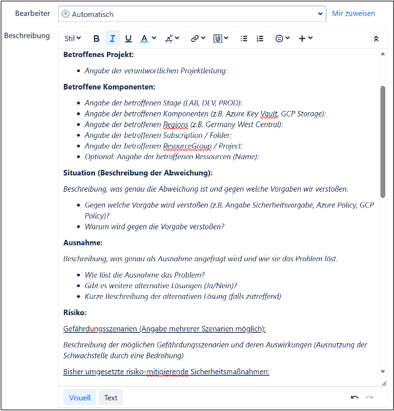394x411 pixels.
Task: Switch to the Visuell tab
Action: [80, 397]
